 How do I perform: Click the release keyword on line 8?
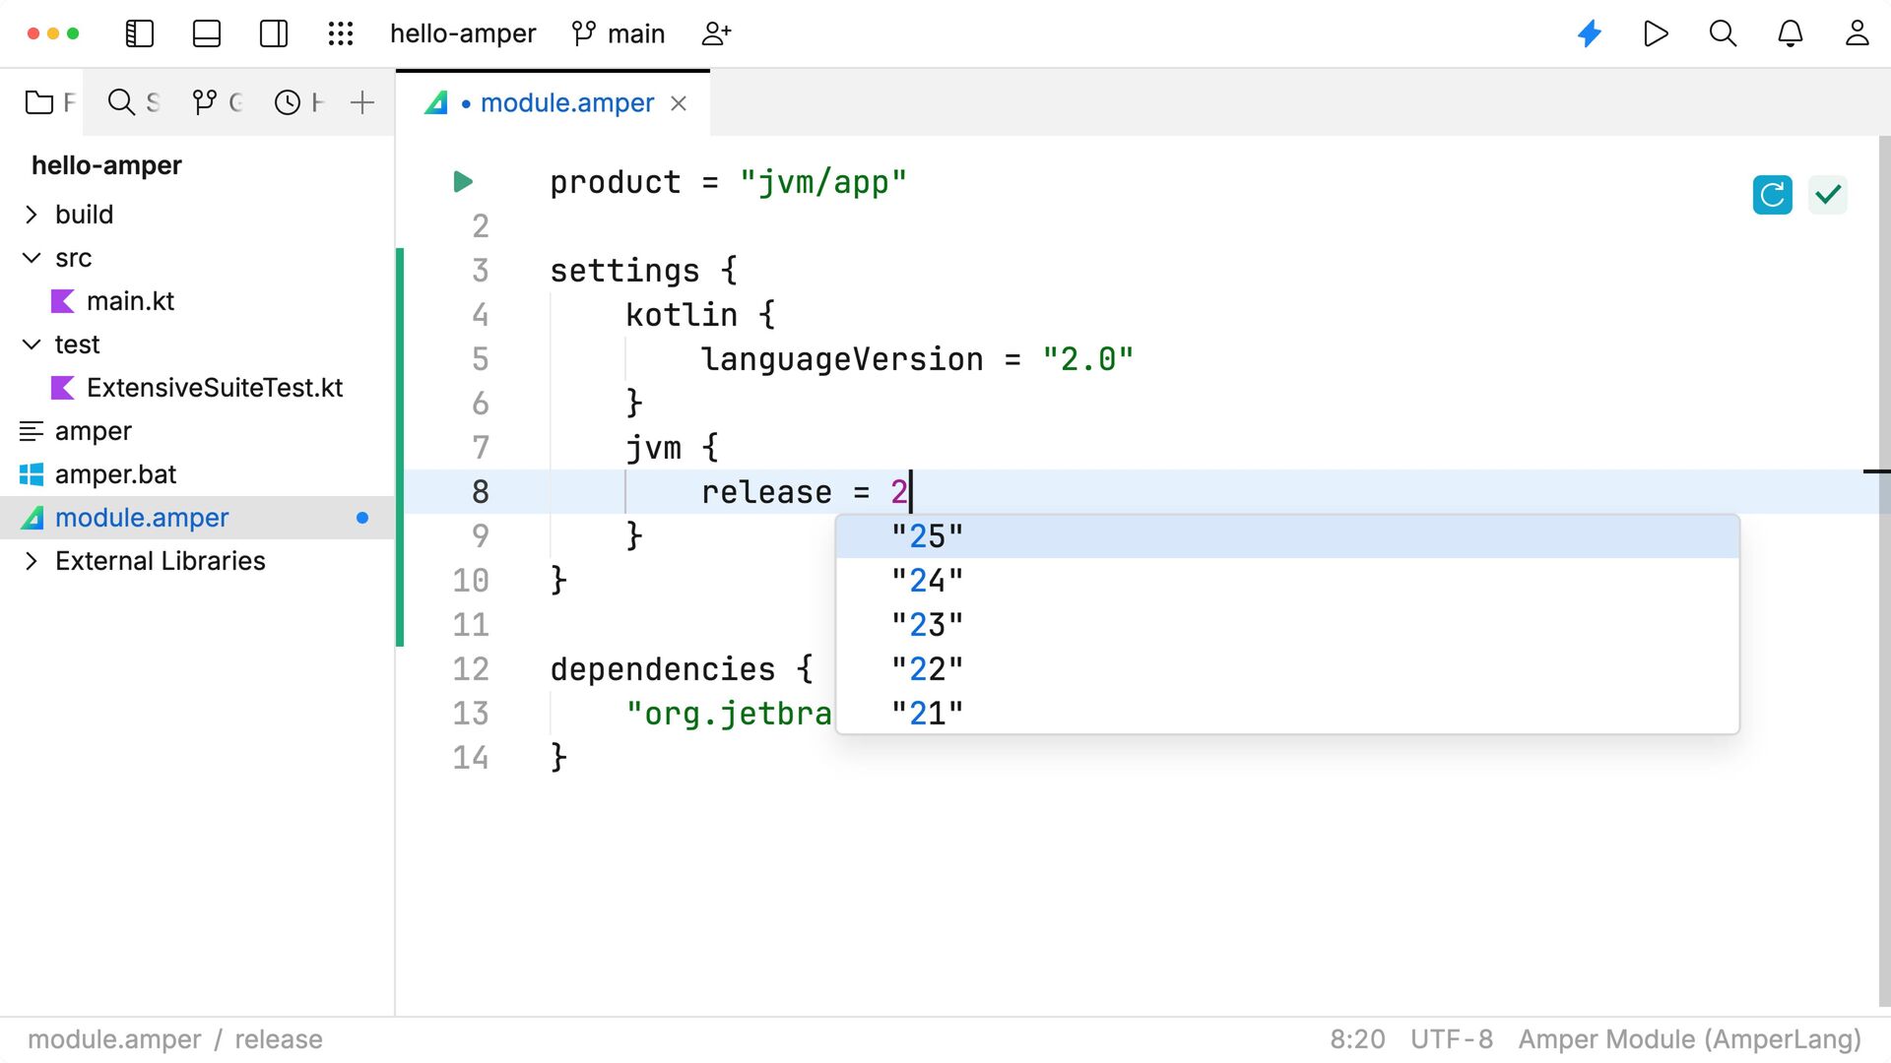766,492
